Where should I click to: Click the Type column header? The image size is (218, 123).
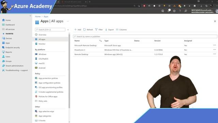(x=106, y=41)
